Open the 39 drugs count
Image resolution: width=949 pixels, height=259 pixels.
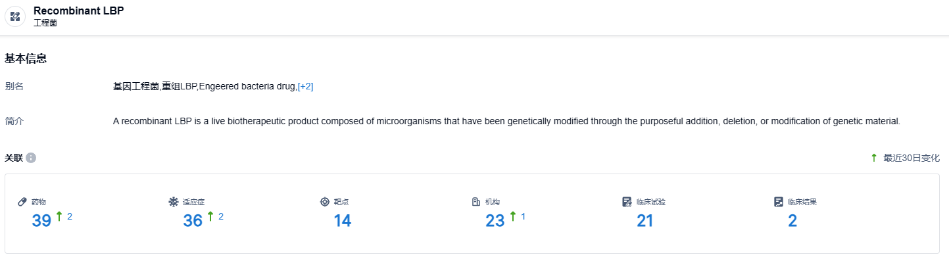[41, 221]
